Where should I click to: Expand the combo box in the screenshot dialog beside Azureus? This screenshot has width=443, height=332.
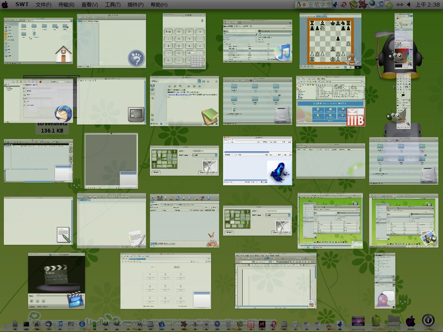[205, 155]
